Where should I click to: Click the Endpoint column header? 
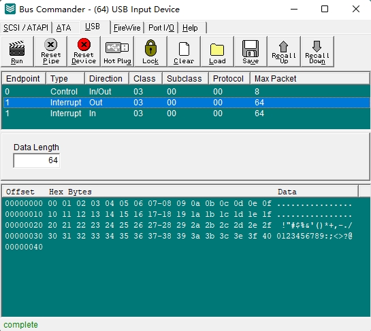[x=24, y=78]
